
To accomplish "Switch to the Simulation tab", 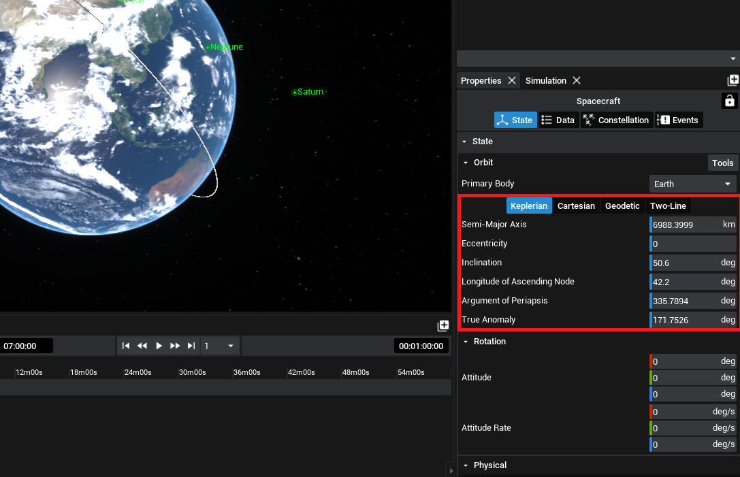I will click(x=545, y=80).
